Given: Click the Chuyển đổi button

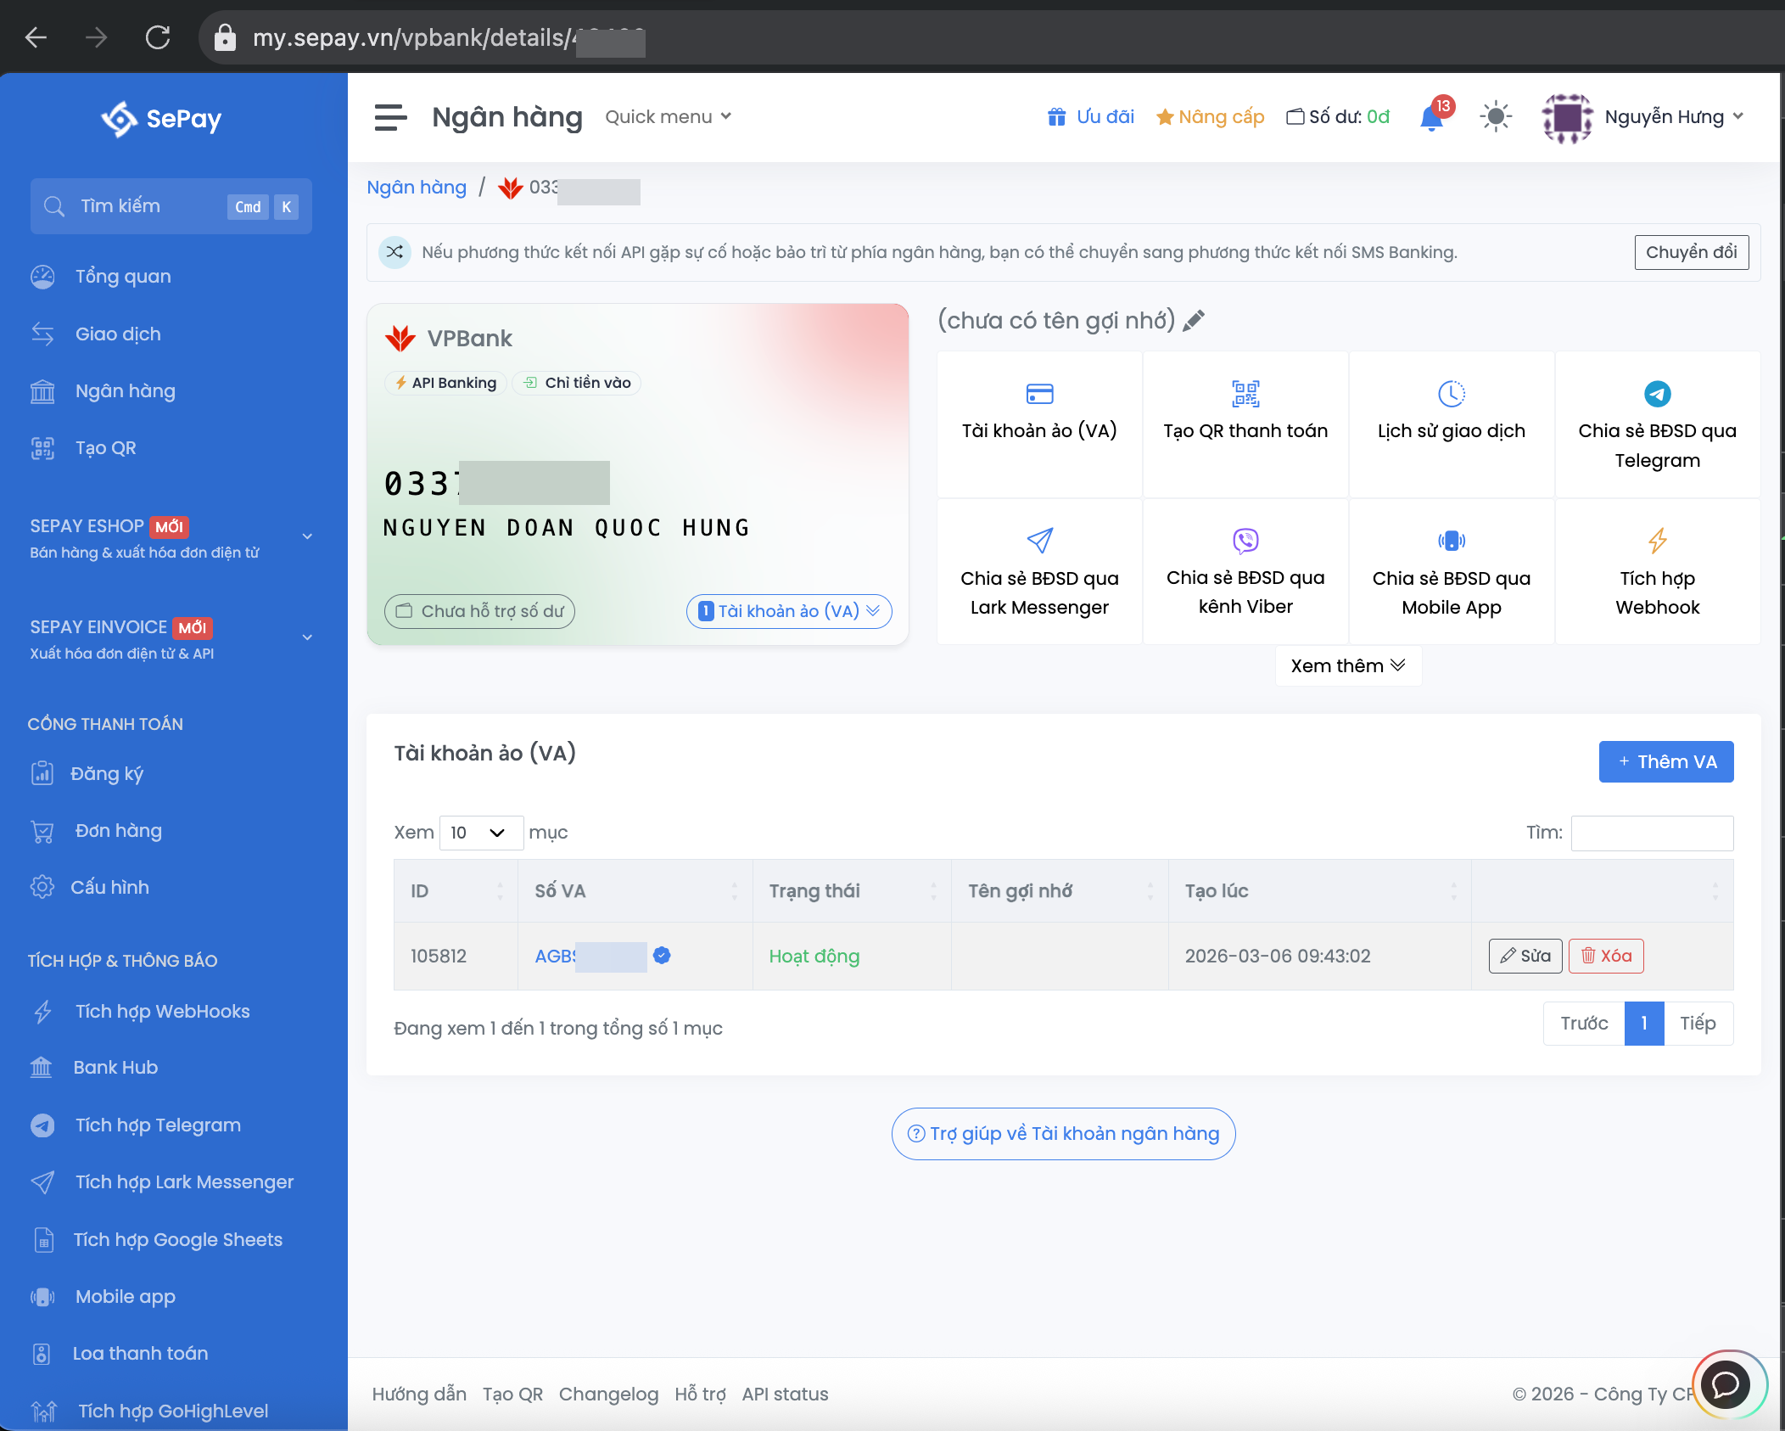Looking at the screenshot, I should (1691, 252).
